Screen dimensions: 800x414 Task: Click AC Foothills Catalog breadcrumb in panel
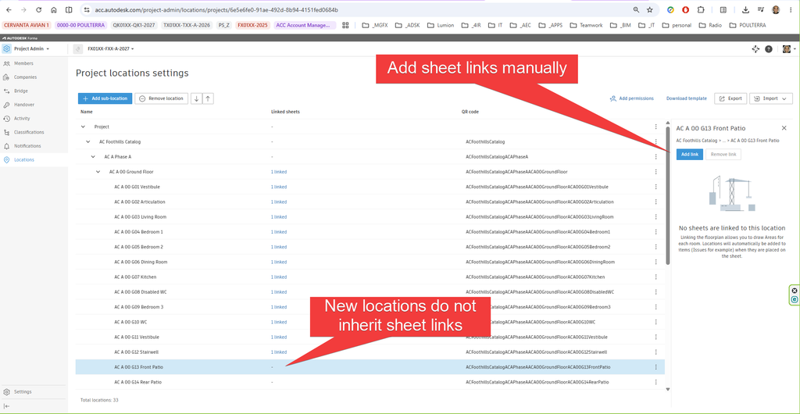coord(698,140)
